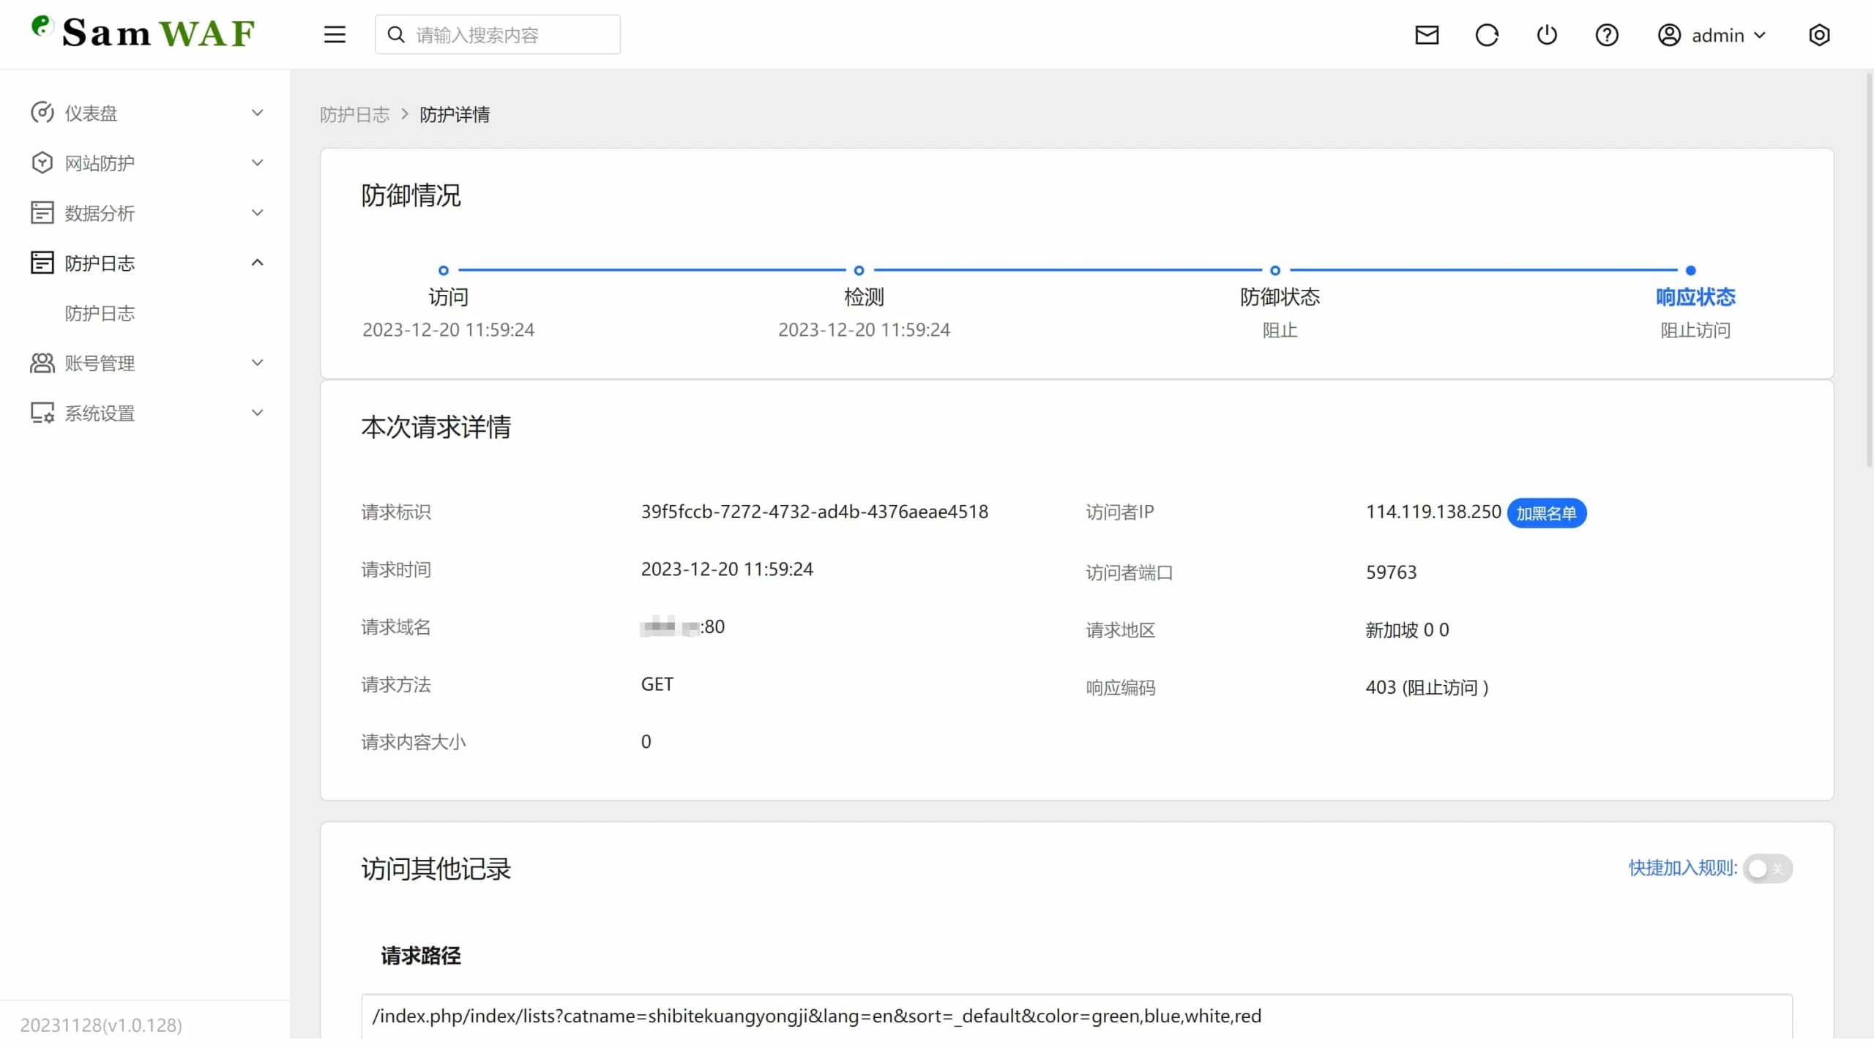Open the mail messages icon

pos(1427,34)
